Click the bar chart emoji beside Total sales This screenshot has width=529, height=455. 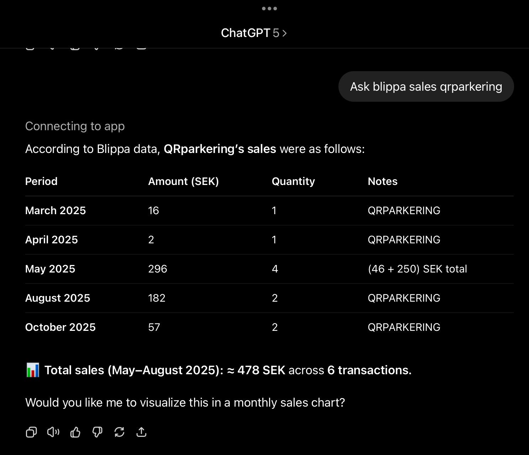(x=33, y=370)
